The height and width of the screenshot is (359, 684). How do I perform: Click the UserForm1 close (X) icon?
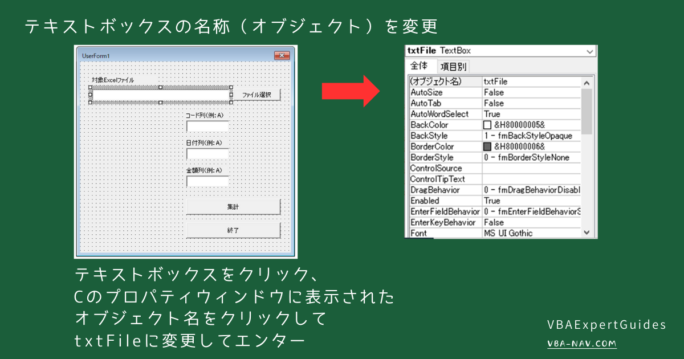(282, 56)
